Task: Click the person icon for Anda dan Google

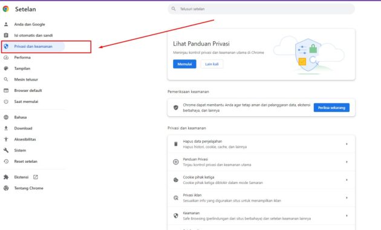Action: (x=6, y=24)
